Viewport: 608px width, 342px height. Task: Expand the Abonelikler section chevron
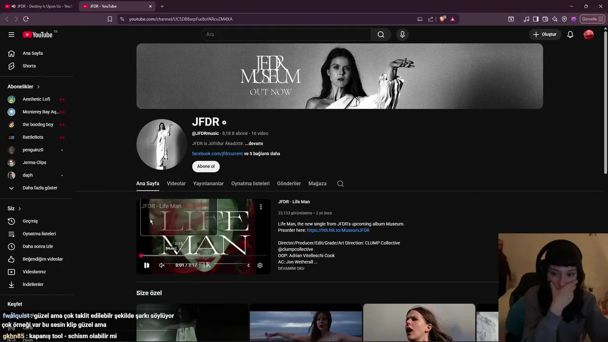tap(38, 87)
